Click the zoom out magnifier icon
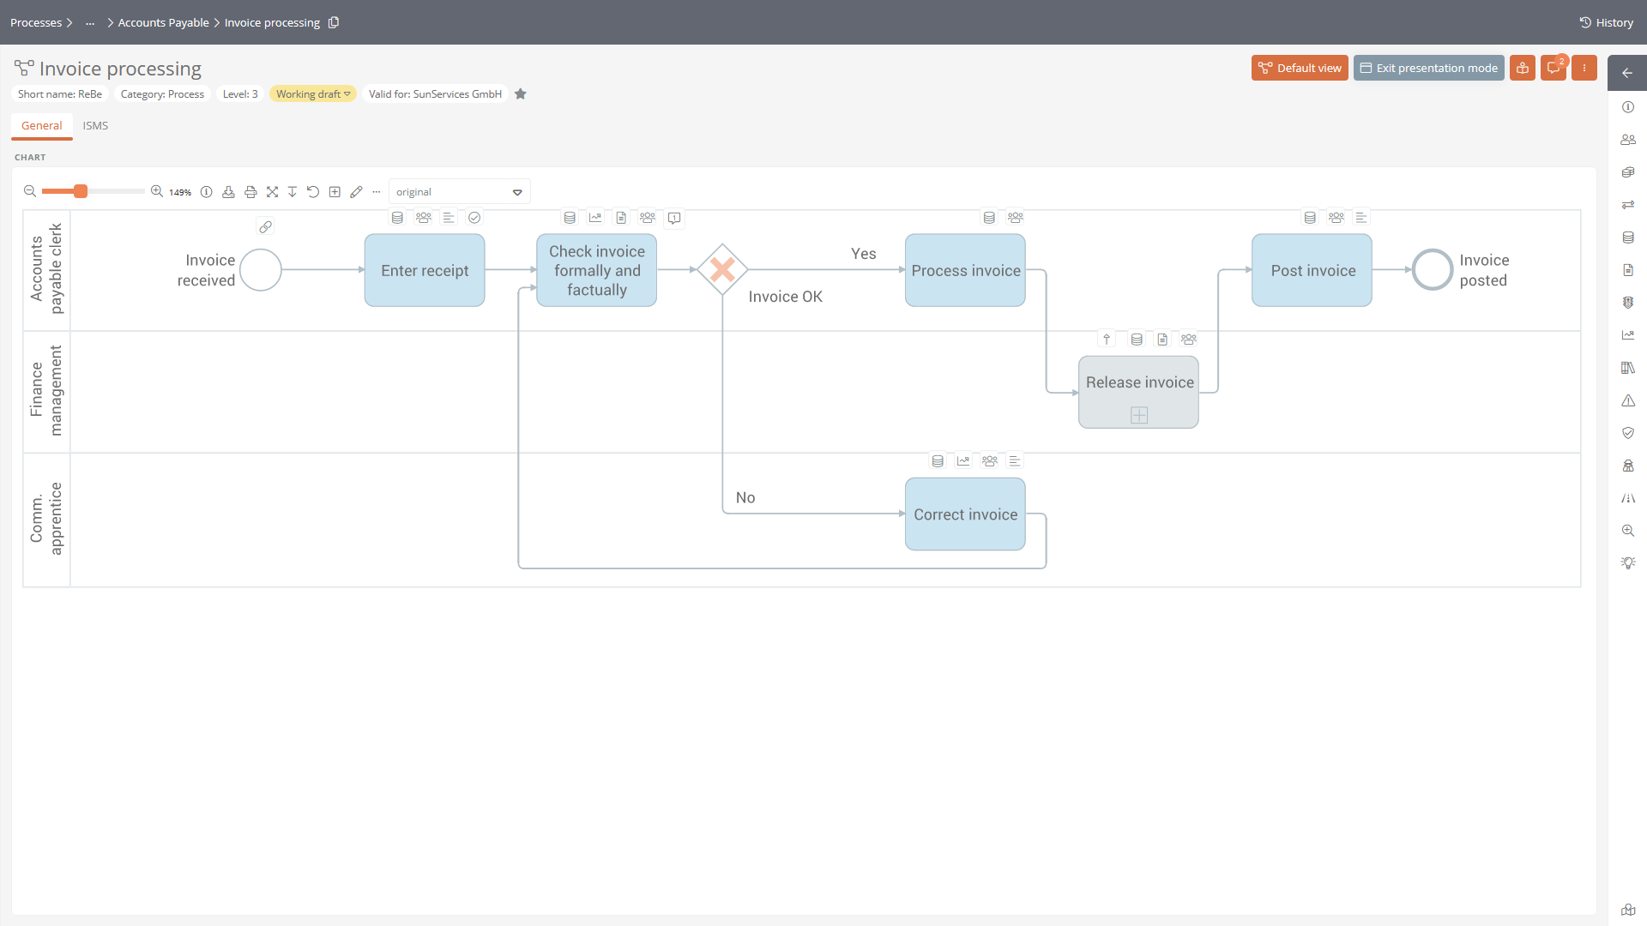 [x=30, y=192]
